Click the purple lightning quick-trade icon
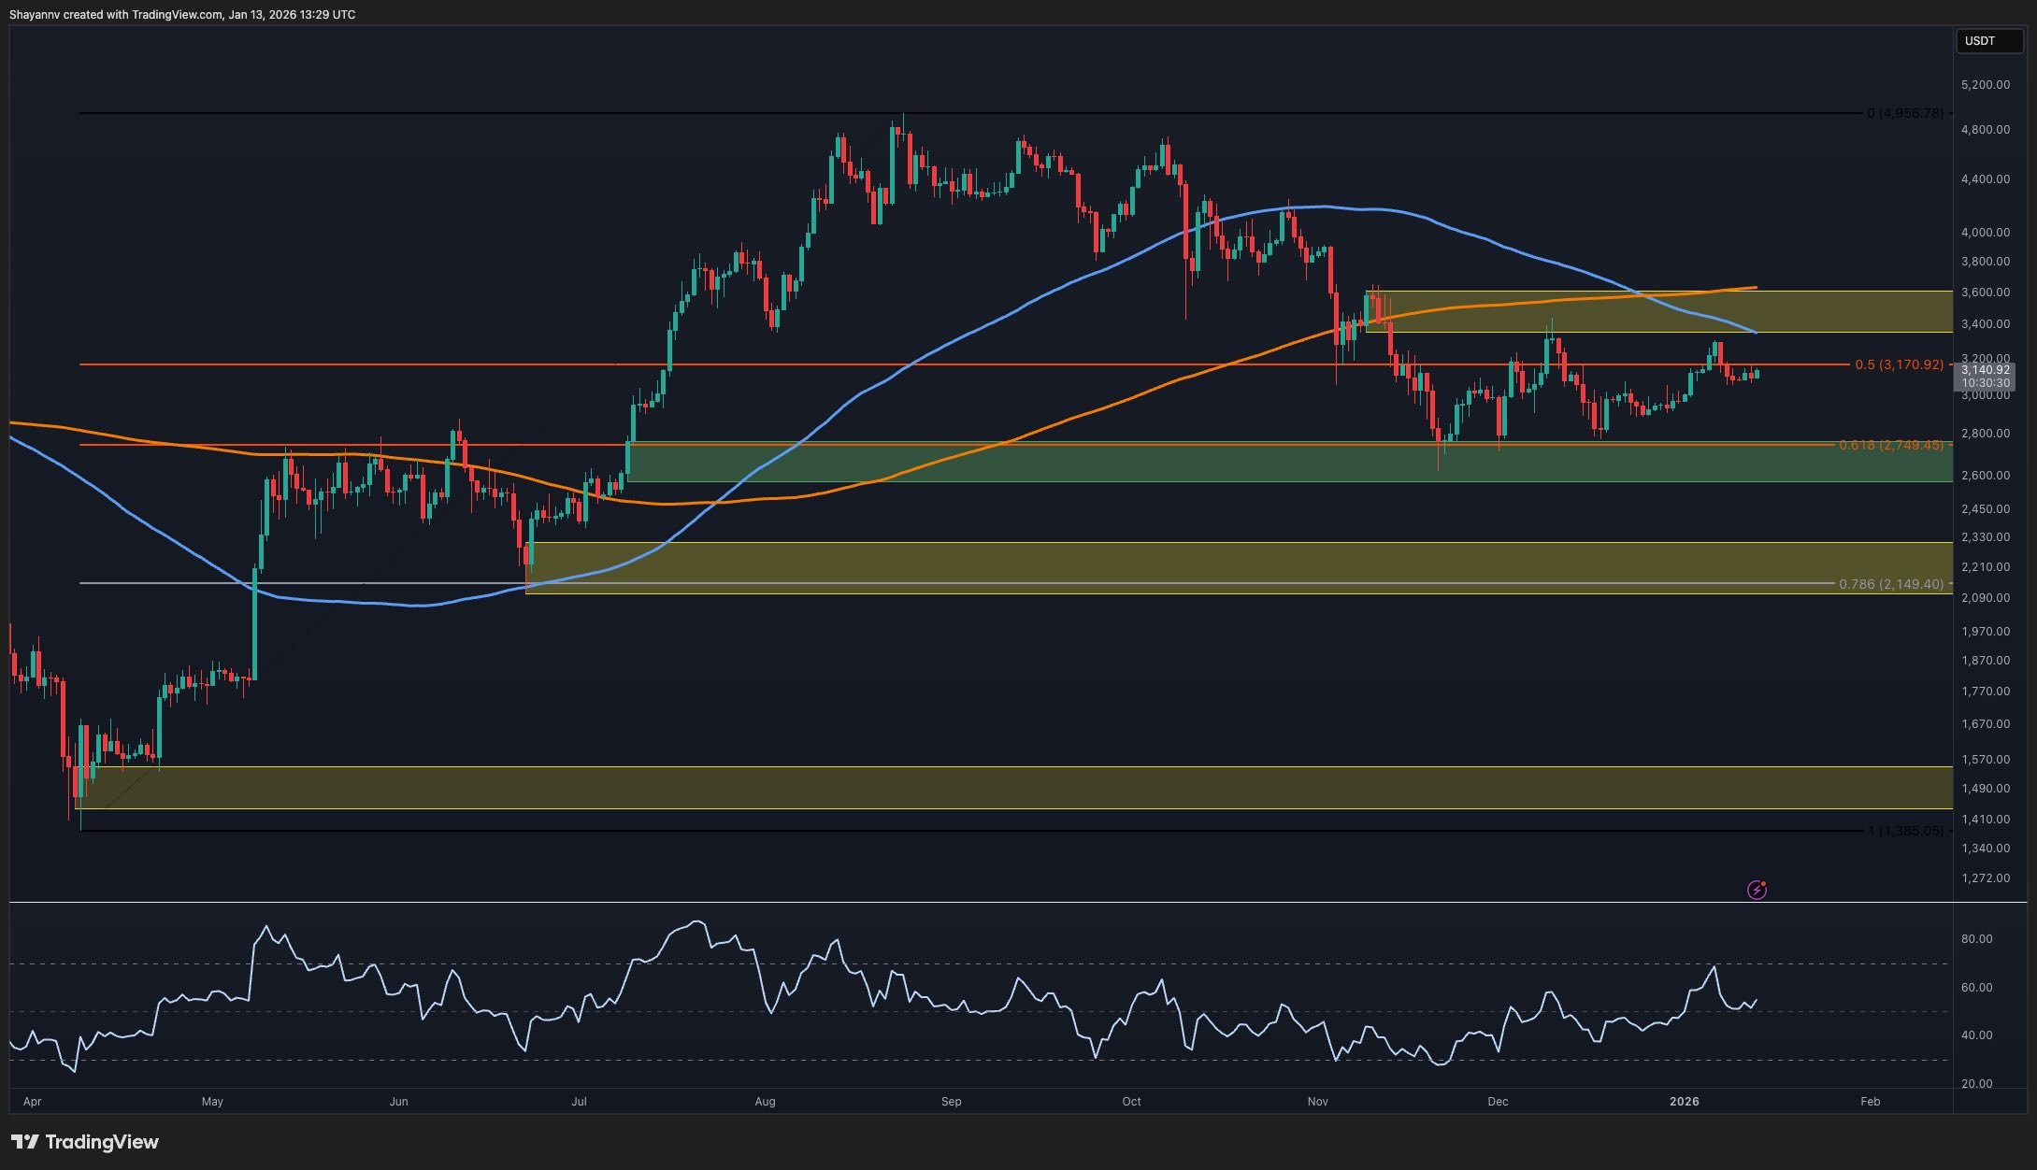 pos(1757,890)
